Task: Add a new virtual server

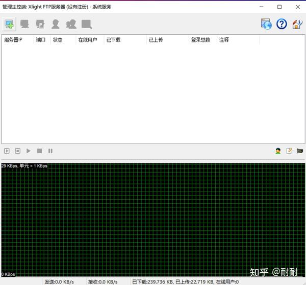Action: [x=9, y=24]
